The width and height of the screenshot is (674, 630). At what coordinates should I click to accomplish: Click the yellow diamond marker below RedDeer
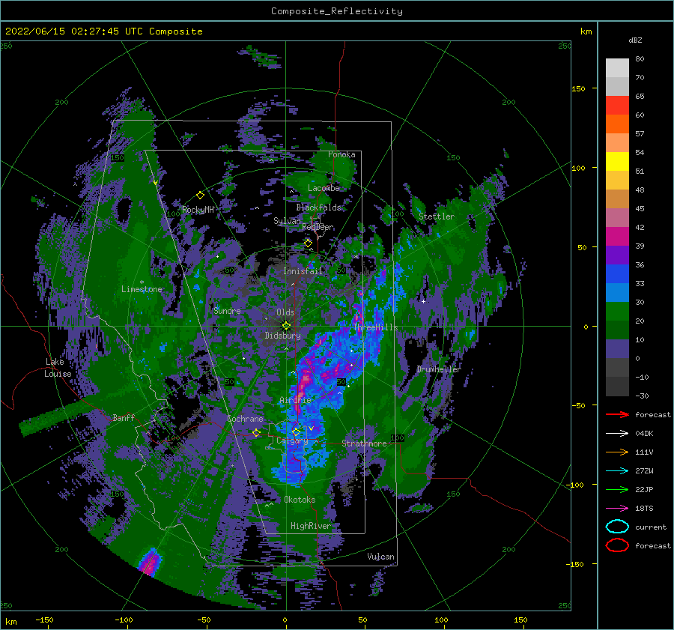click(x=308, y=243)
